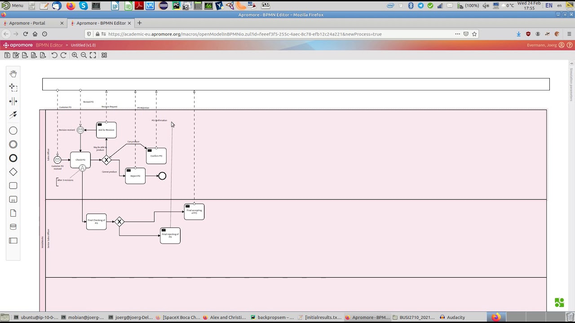This screenshot has width=575, height=323.
Task: Open the desktop Menu button
Action: tap(13, 5)
